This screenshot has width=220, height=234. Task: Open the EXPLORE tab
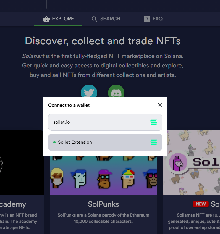pos(58,19)
